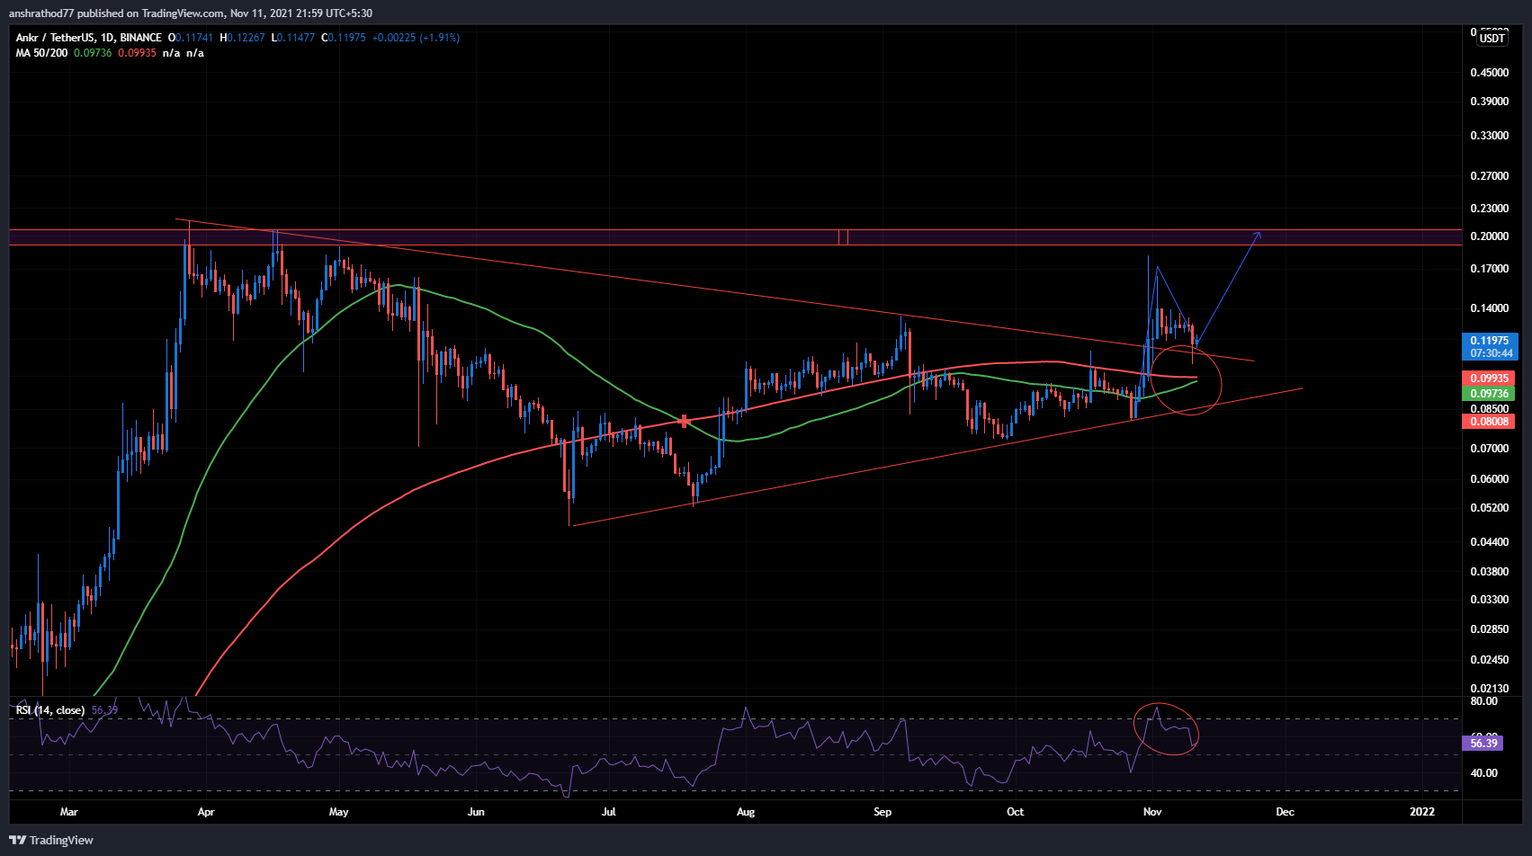This screenshot has height=856, width=1532.
Task: Click the red 0.09935 price axis tag
Action: pyautogui.click(x=1489, y=379)
